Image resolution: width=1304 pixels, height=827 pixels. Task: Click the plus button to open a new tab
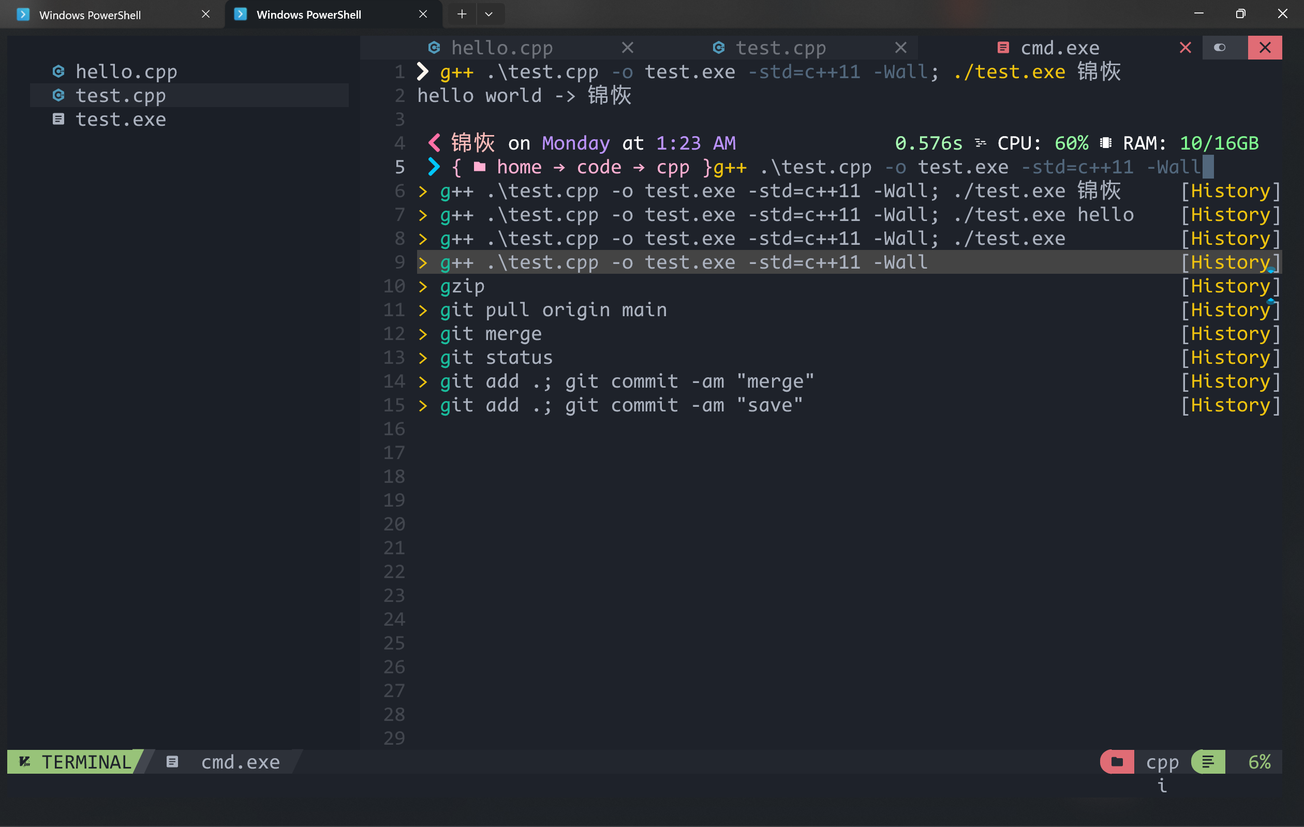tap(462, 14)
